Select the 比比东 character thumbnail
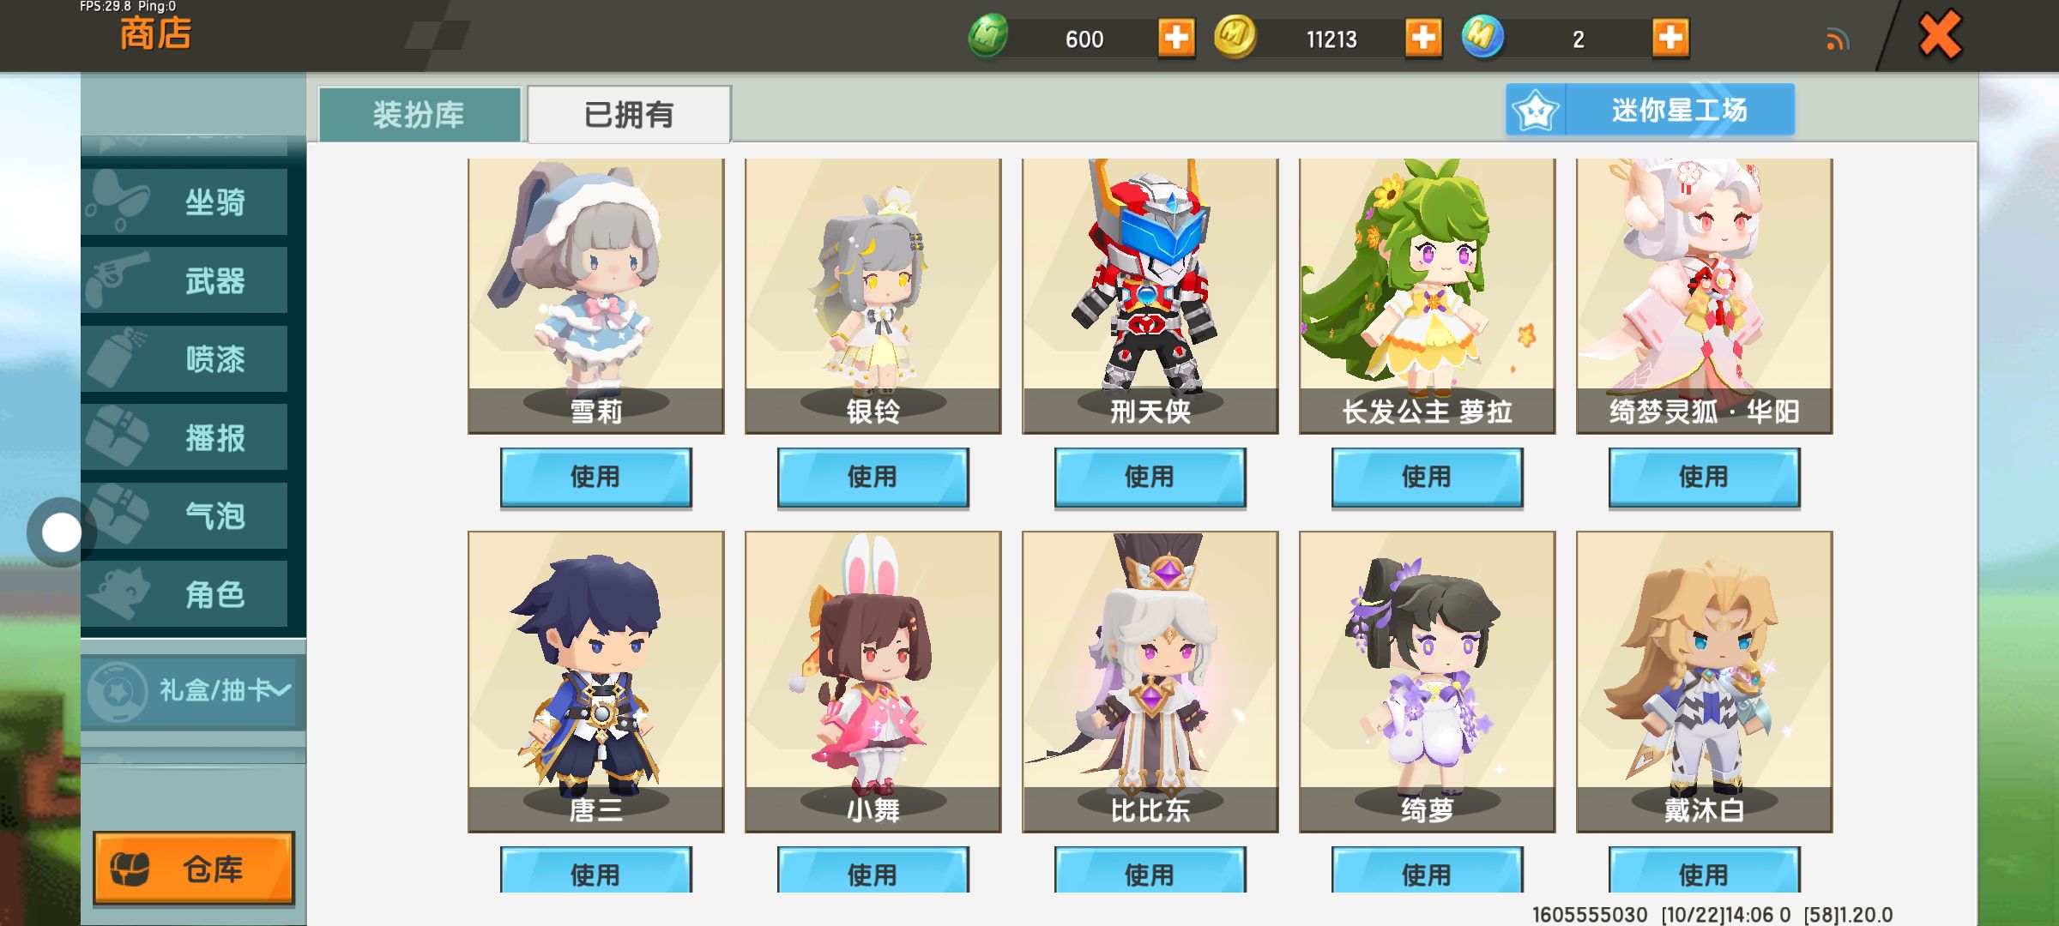This screenshot has width=2059, height=926. 1150,682
